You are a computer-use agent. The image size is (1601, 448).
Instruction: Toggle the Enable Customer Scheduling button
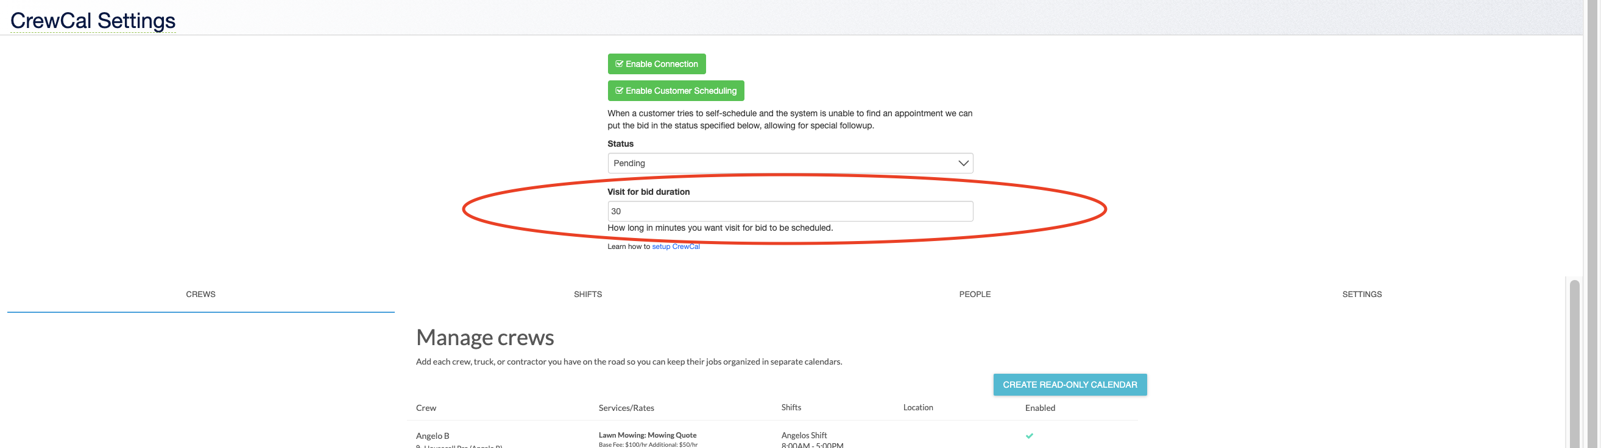[x=676, y=91]
